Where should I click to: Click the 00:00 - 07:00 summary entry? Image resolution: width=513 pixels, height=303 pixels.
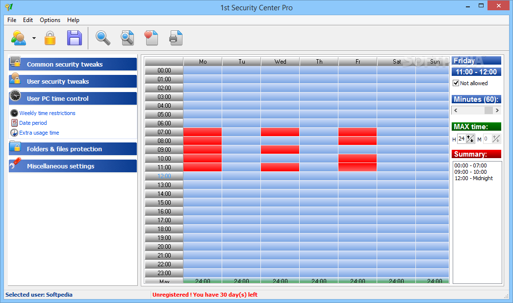[470, 165]
